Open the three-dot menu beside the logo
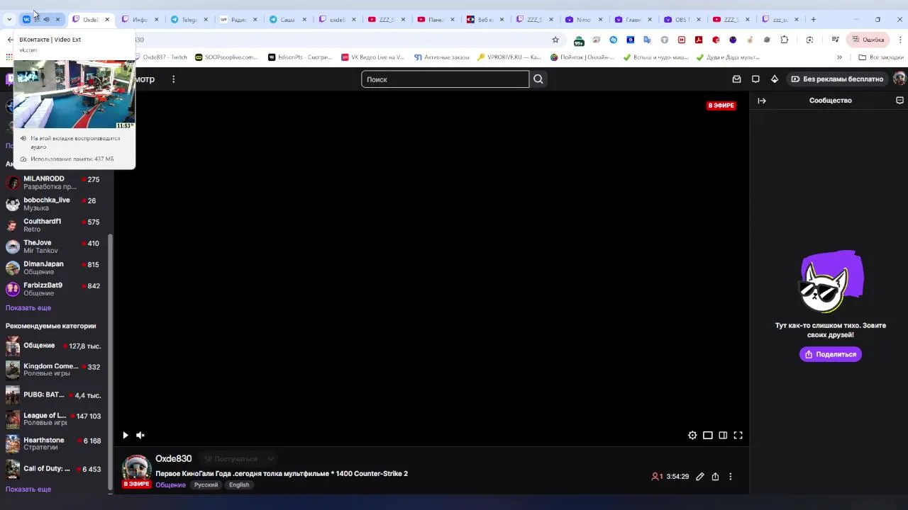The image size is (908, 510). pos(173,79)
